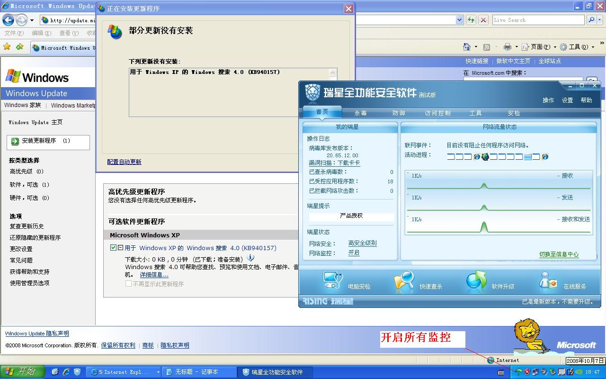
Task: Click the IE stop loading button
Action: [483, 20]
